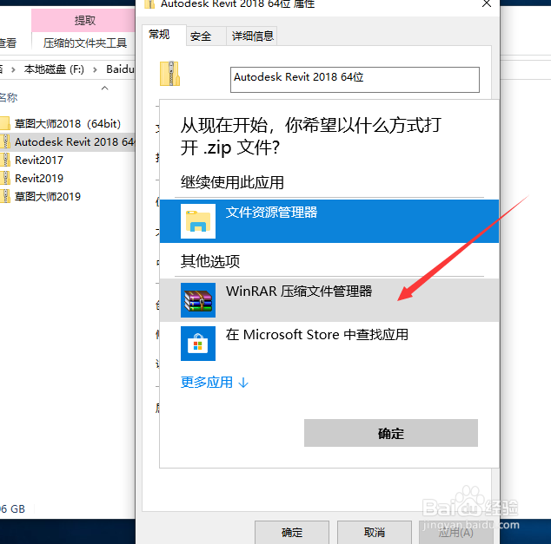Confirm with 确定 in open-with popup
Image resolution: width=551 pixels, height=544 pixels.
391,433
